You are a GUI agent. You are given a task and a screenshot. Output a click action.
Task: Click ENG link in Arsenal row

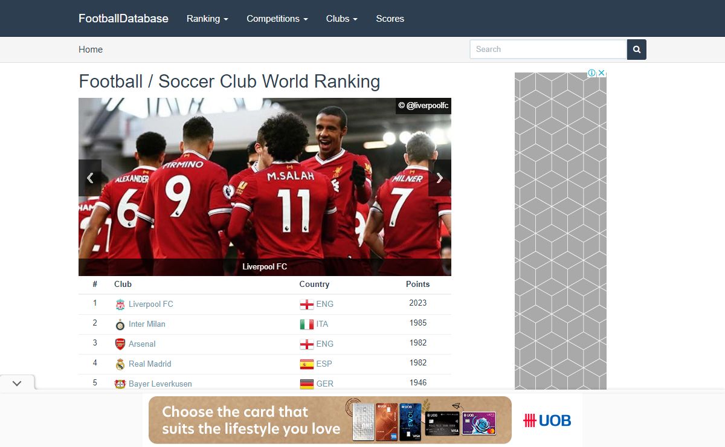[325, 344]
